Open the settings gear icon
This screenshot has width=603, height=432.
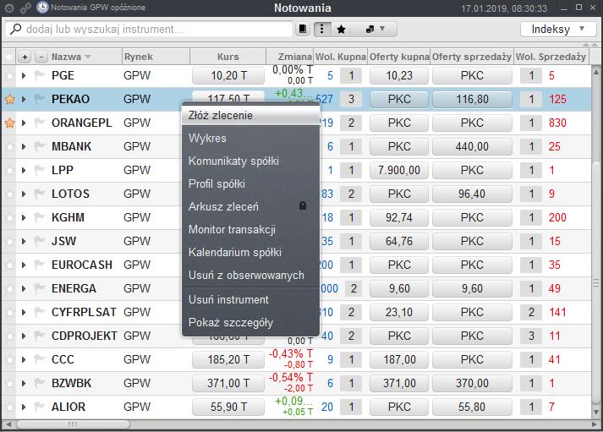tap(9, 8)
